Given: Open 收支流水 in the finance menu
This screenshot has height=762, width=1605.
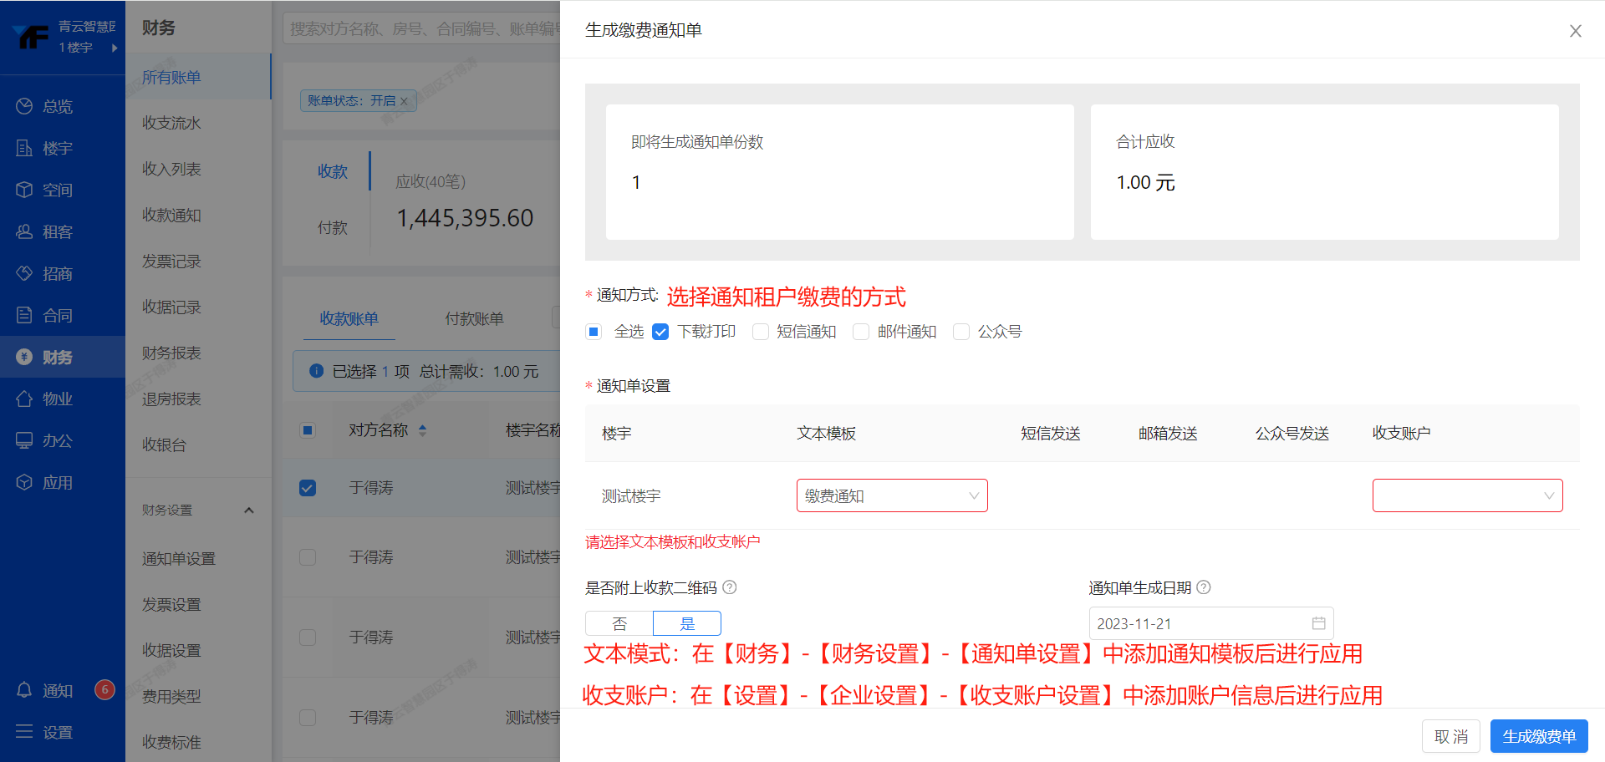Looking at the screenshot, I should (x=171, y=123).
